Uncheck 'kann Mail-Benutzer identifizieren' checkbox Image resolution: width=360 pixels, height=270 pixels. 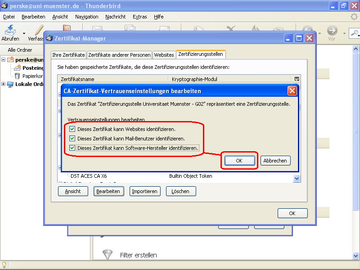72,139
